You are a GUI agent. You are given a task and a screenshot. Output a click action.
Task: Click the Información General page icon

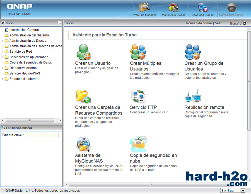pos(6,30)
